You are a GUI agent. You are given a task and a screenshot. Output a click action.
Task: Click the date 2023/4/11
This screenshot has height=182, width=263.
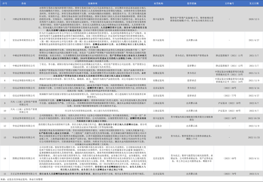(x=254, y=159)
